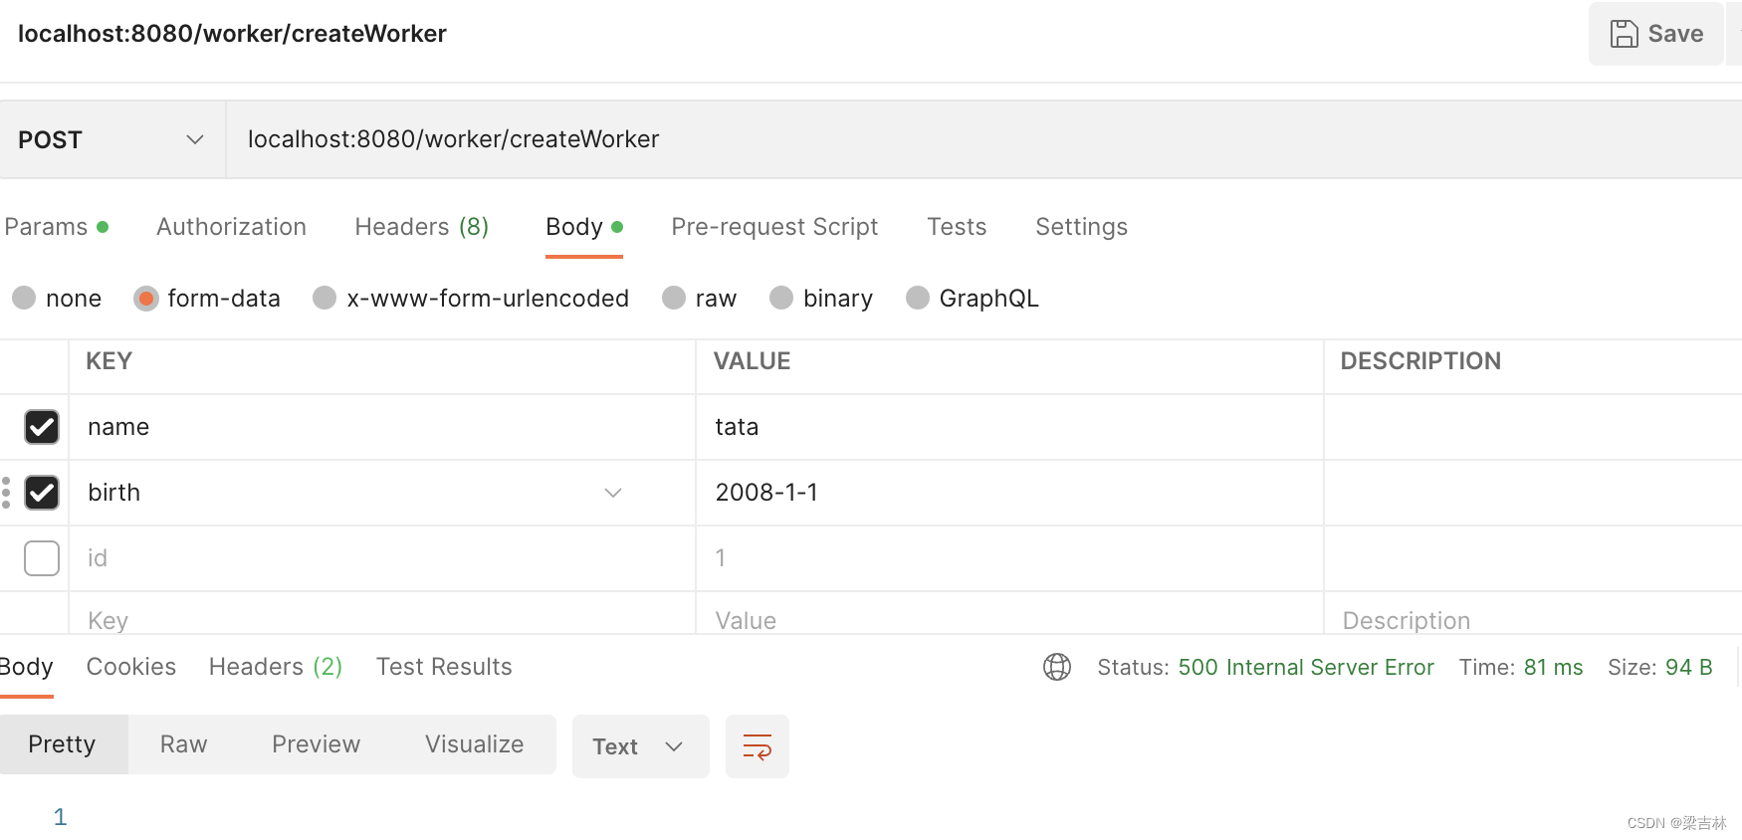Select the binary body radio button
The height and width of the screenshot is (840, 1742).
pos(781,298)
